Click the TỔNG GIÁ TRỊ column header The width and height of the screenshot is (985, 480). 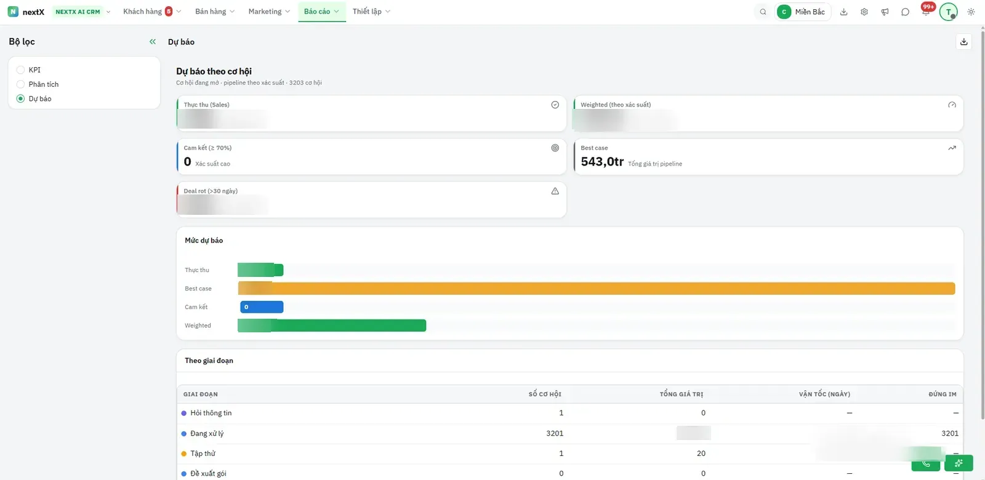681,394
